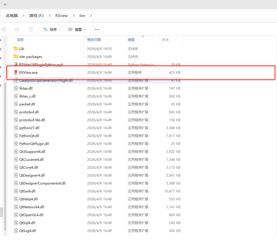Click the 7,417 KB size value
The width and height of the screenshot is (277, 241).
(173, 136)
